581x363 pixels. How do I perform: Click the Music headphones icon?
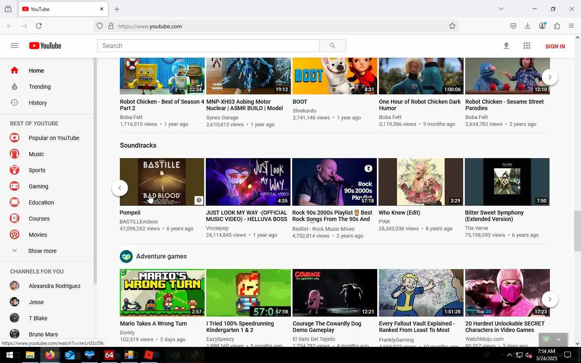[x=15, y=154]
